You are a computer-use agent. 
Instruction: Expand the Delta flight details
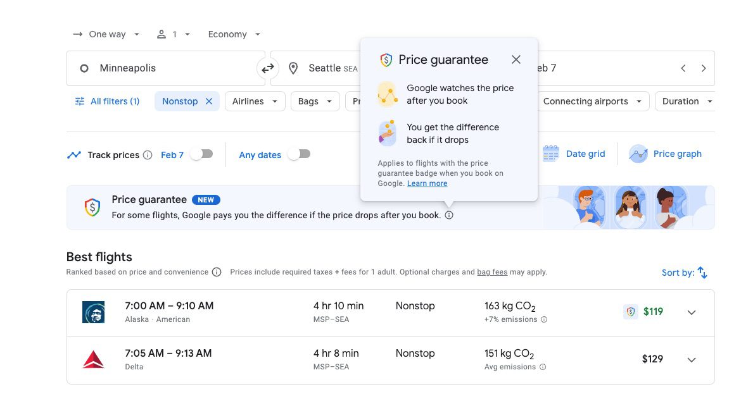pyautogui.click(x=692, y=359)
